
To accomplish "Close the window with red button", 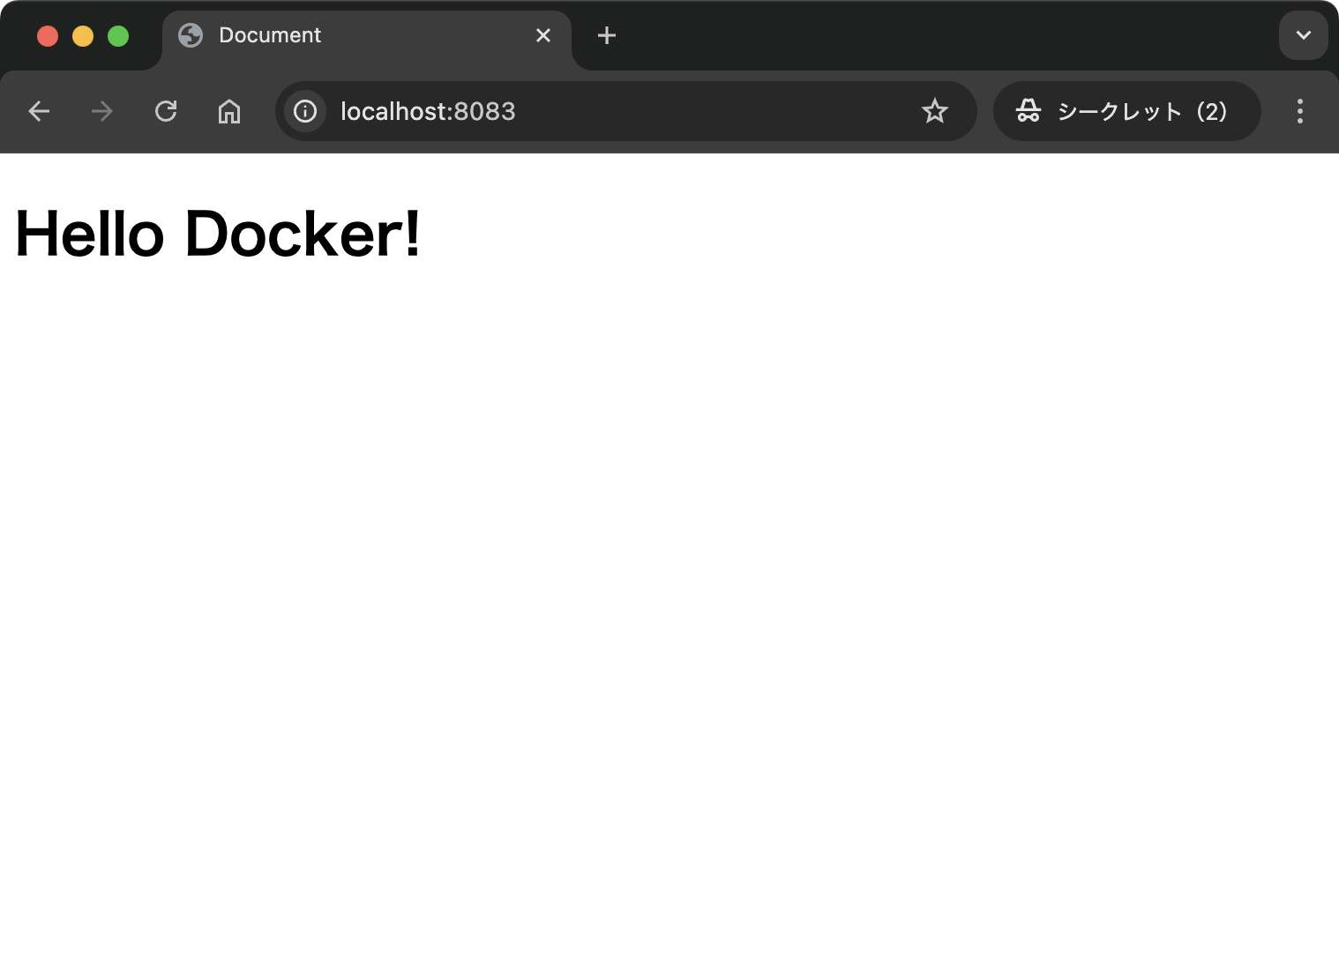I will pyautogui.click(x=48, y=36).
